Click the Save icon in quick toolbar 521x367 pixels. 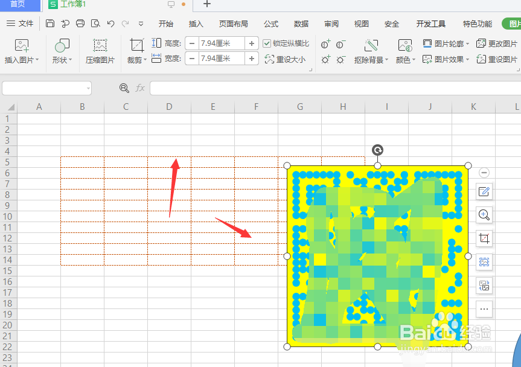tap(50, 24)
